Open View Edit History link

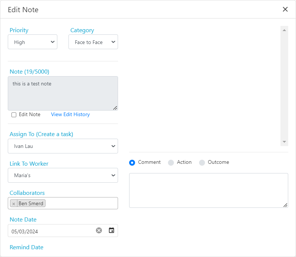(x=70, y=114)
